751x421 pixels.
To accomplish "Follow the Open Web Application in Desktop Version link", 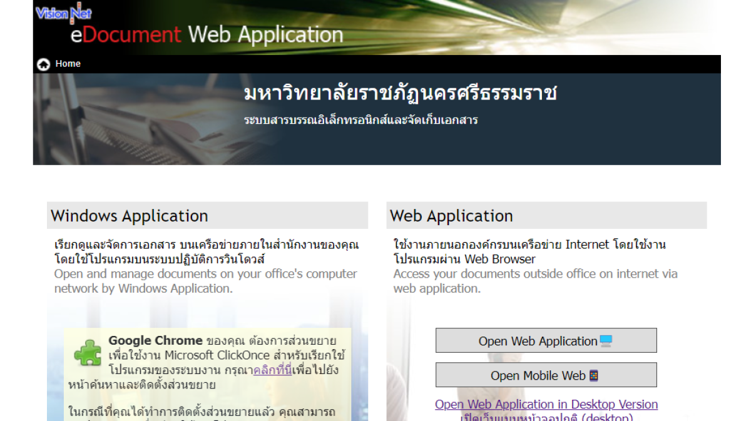I will 546,404.
